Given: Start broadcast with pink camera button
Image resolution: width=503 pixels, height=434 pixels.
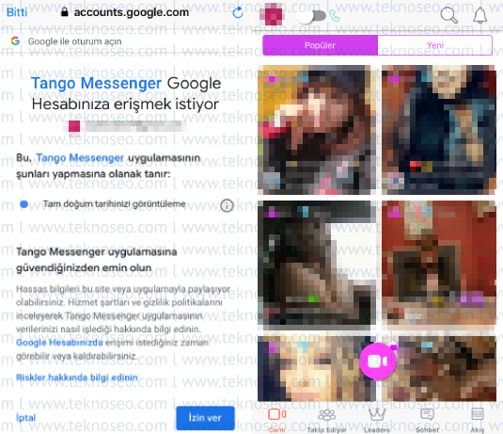Looking at the screenshot, I should tap(378, 362).
